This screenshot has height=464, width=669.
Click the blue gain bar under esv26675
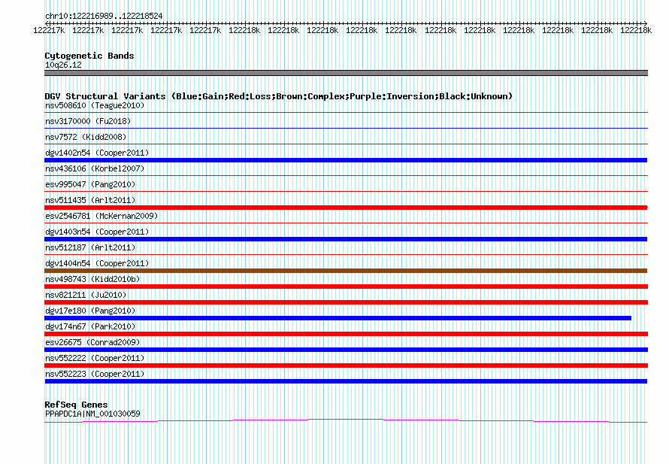346,350
